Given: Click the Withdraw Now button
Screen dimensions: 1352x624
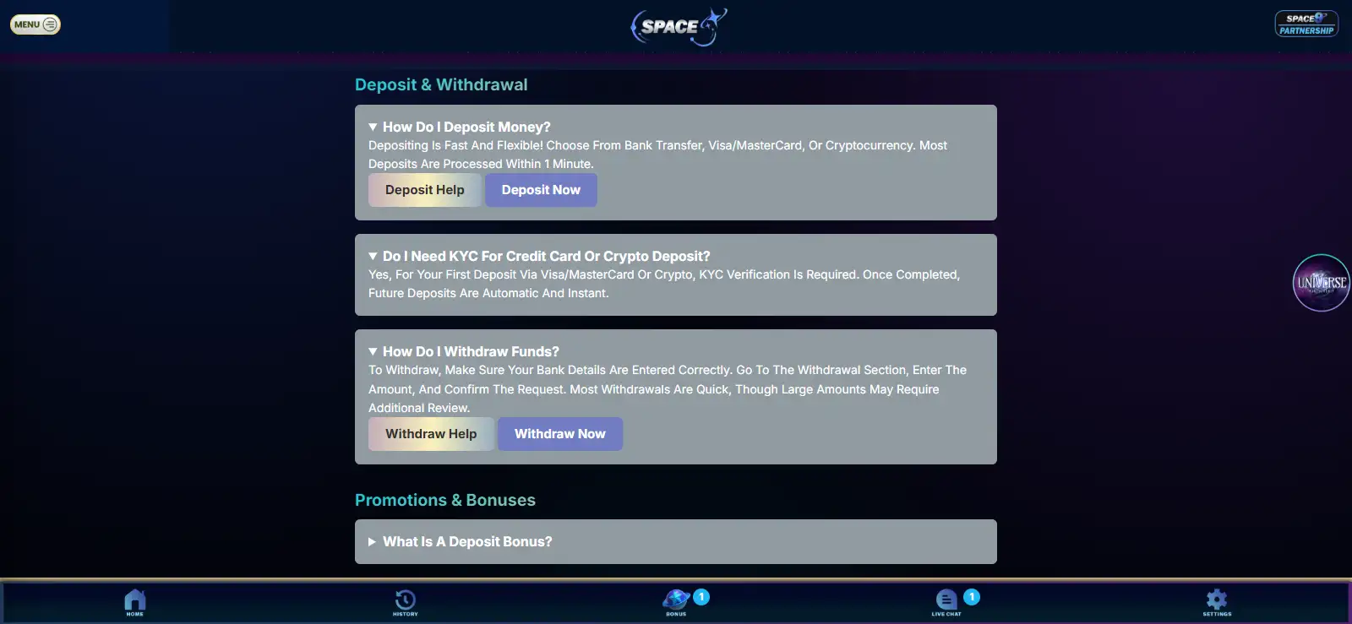Looking at the screenshot, I should (x=560, y=434).
